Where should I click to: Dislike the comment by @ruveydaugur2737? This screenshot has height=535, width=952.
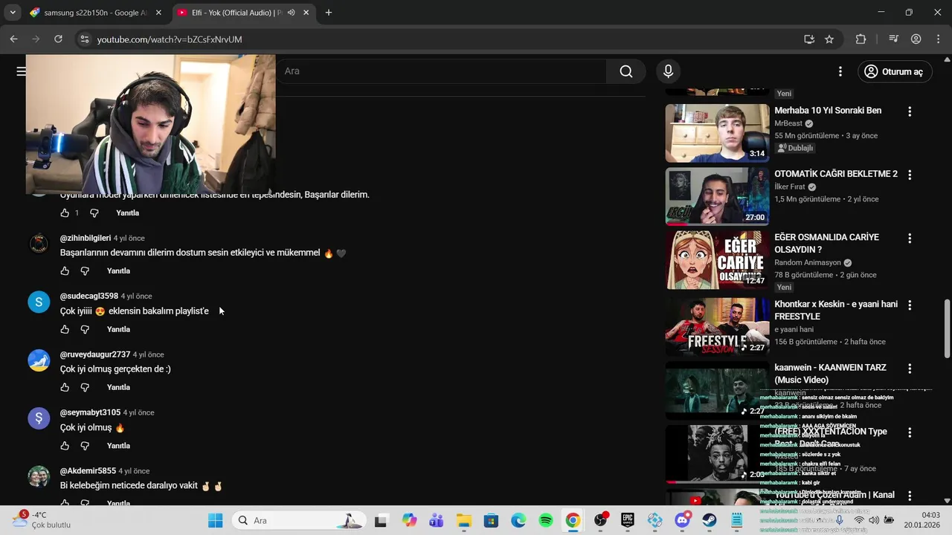85,387
